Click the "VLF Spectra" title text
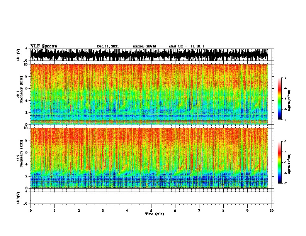The height and width of the screenshot is (236, 306). tap(44, 46)
